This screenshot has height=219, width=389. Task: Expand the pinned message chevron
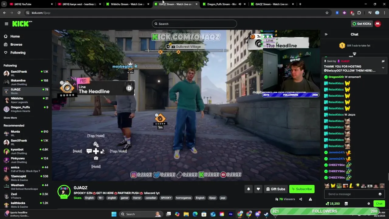[x=383, y=68]
